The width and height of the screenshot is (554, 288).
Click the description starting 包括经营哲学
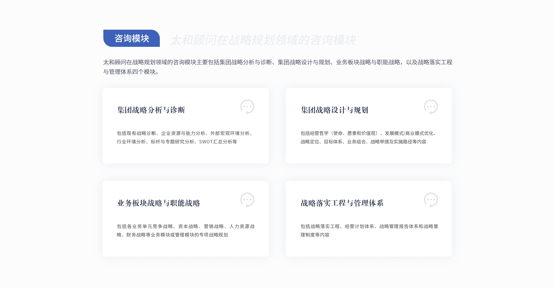(x=369, y=137)
